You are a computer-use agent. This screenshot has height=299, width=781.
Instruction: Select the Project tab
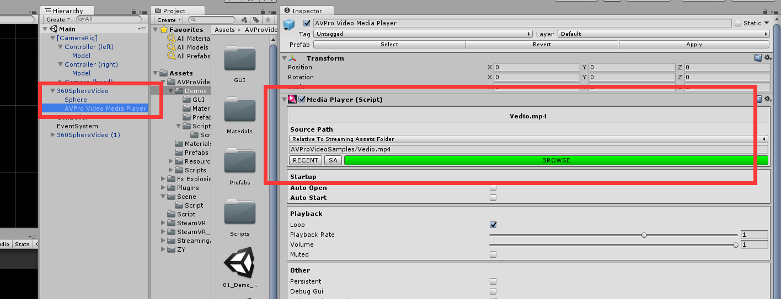177,11
